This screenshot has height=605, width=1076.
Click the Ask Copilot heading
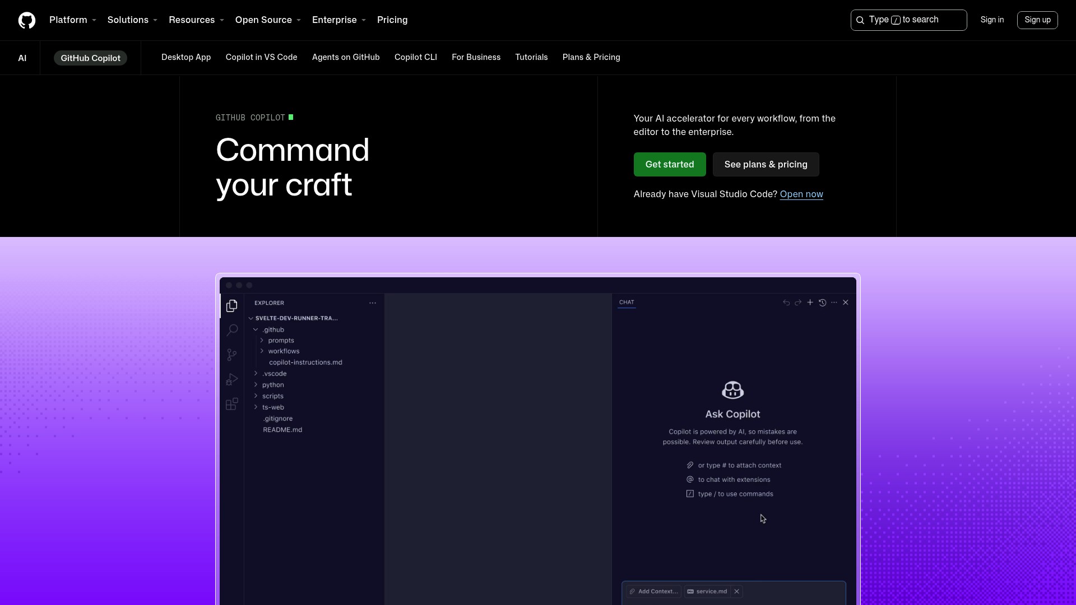[x=732, y=414]
